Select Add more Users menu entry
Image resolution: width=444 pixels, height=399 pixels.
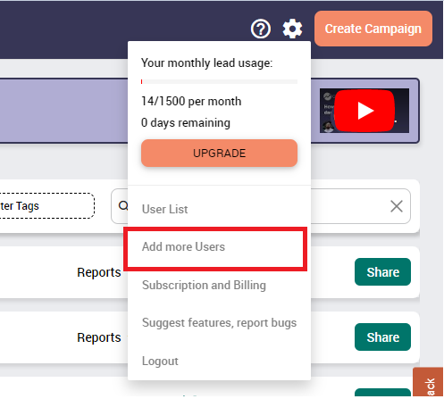pos(183,246)
